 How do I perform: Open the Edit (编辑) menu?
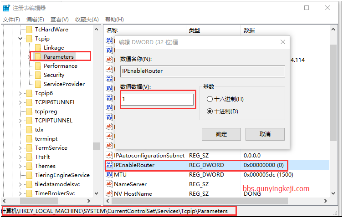35,20
